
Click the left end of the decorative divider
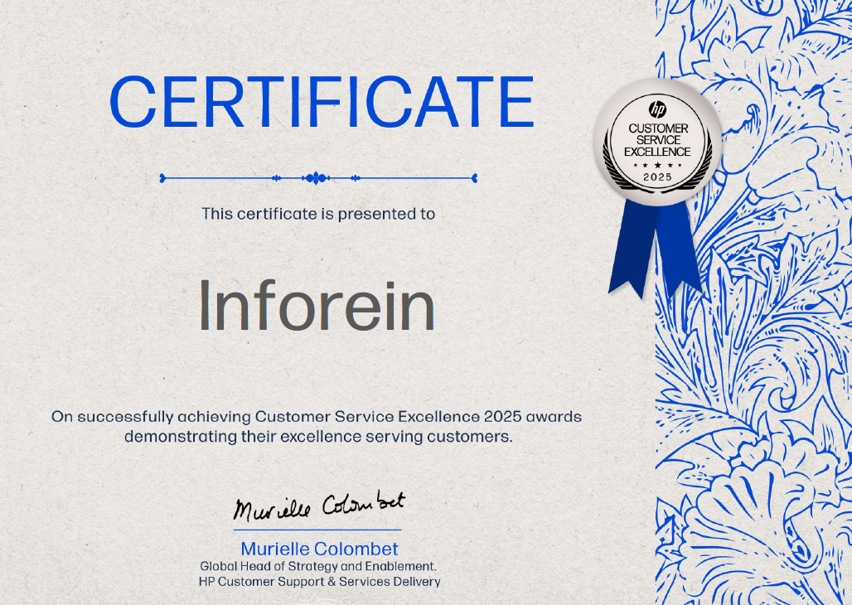(163, 177)
